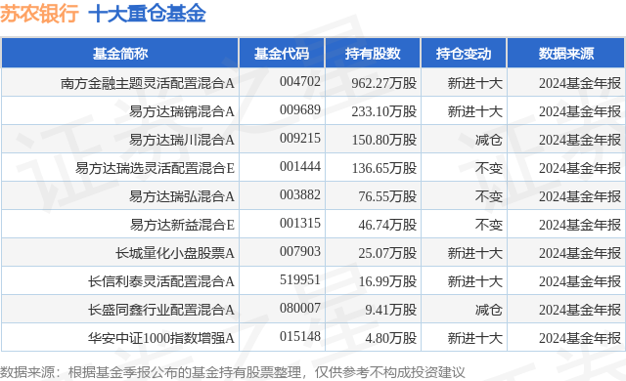The height and width of the screenshot is (381, 626).
Task: Click the 基金代码 column header
Action: point(282,54)
